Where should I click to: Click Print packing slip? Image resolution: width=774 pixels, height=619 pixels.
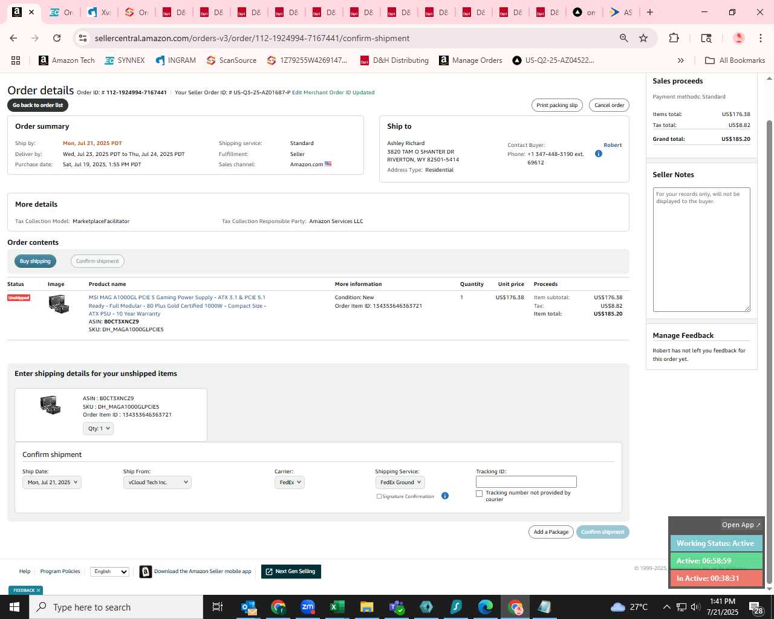pos(557,105)
